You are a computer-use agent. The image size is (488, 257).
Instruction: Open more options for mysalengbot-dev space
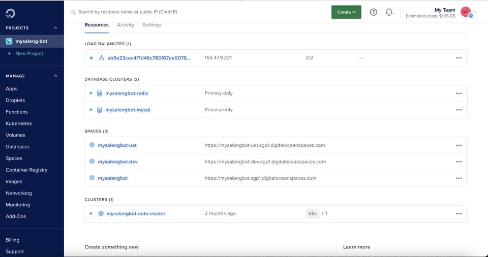pyautogui.click(x=459, y=162)
